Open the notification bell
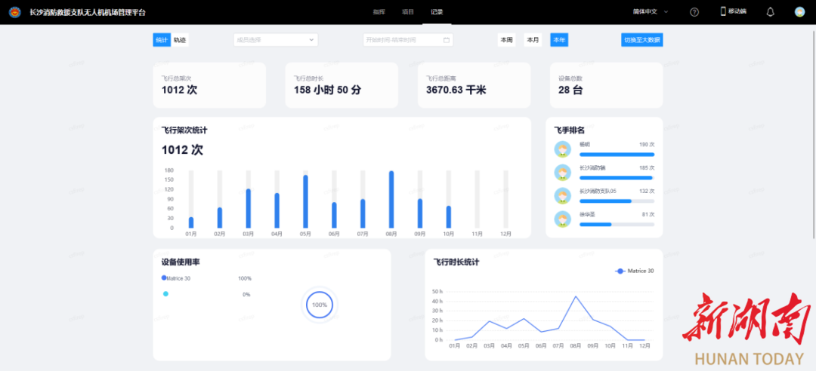This screenshot has height=371, width=816. 770,12
